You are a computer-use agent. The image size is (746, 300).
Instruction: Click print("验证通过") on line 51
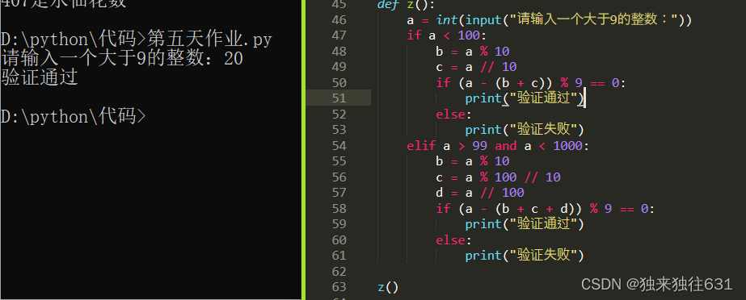pos(525,98)
